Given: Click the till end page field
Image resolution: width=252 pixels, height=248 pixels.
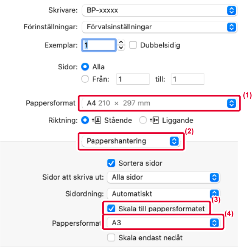Looking at the screenshot, I should pos(187,79).
